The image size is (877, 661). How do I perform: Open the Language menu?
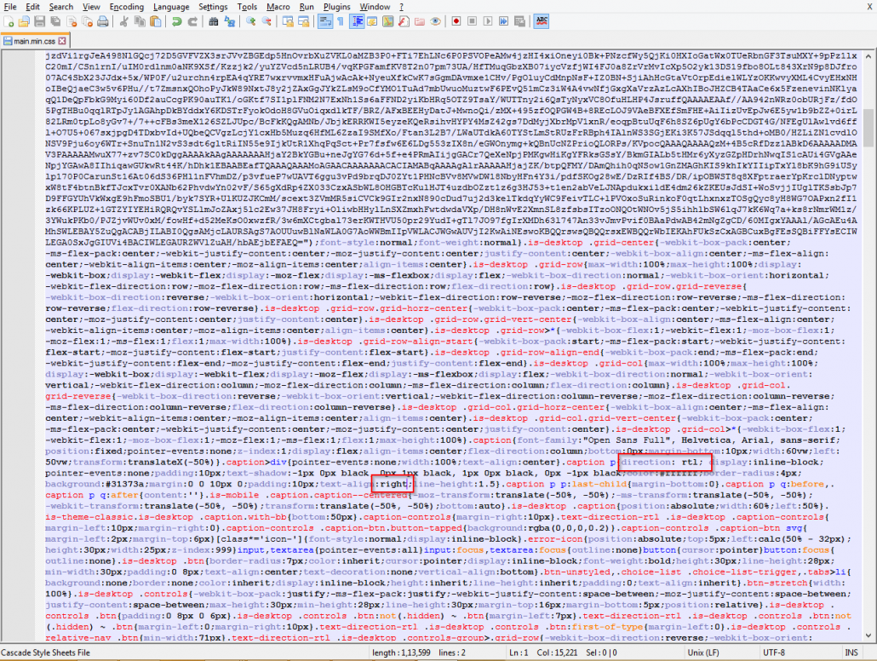[170, 6]
